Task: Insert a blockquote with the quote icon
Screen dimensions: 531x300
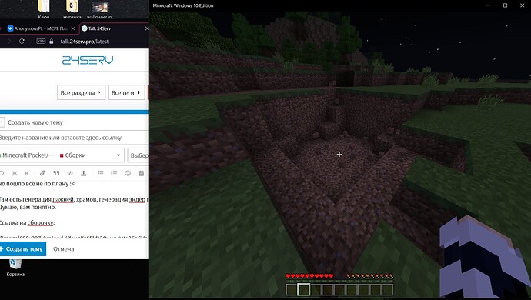Action: pyautogui.click(x=56, y=173)
